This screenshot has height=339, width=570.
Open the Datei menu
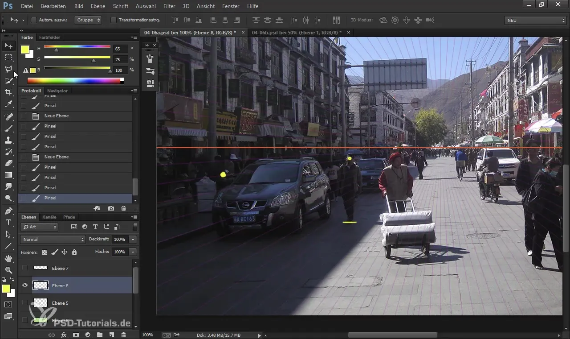click(x=27, y=6)
